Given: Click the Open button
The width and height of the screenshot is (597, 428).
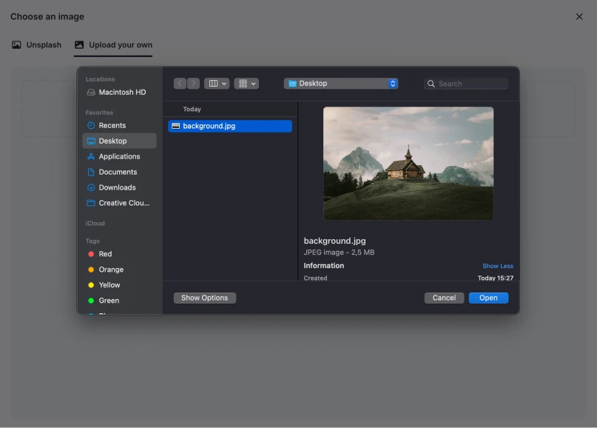Looking at the screenshot, I should point(488,298).
